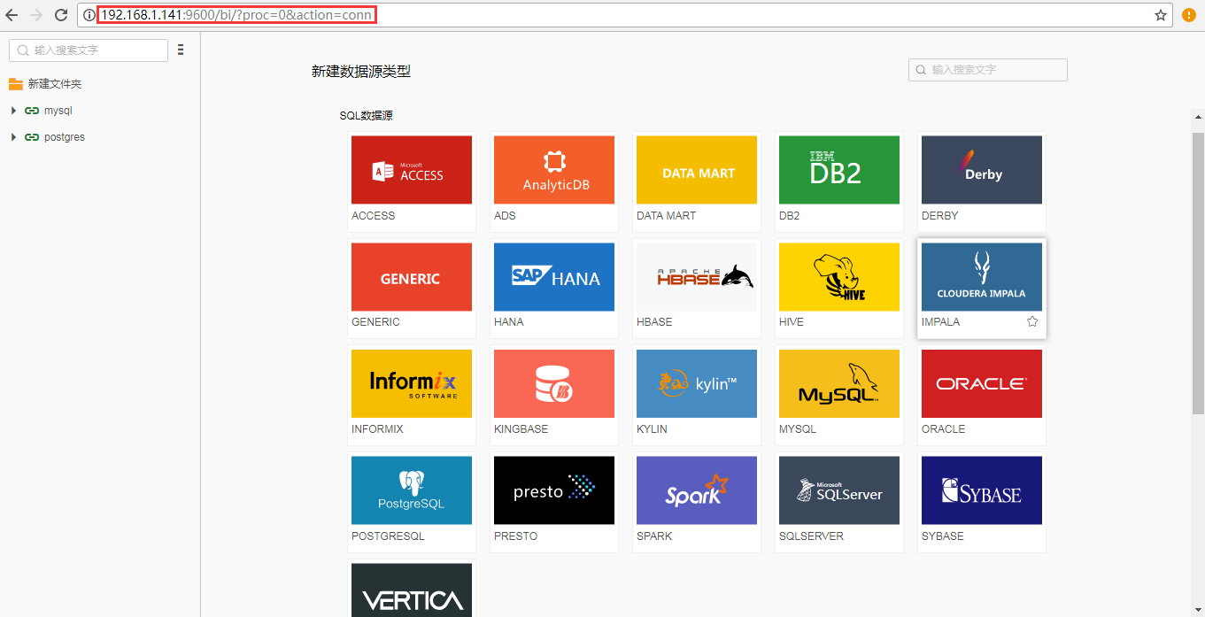Click the new folder icon in sidebar
Viewport: 1205px width, 617px height.
coord(15,84)
